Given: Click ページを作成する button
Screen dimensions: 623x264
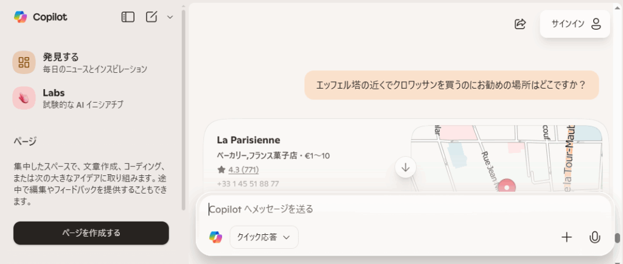Looking at the screenshot, I should point(91,232).
